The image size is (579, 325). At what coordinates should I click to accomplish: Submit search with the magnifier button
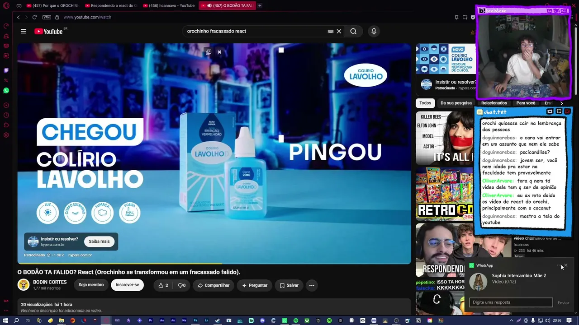(353, 31)
